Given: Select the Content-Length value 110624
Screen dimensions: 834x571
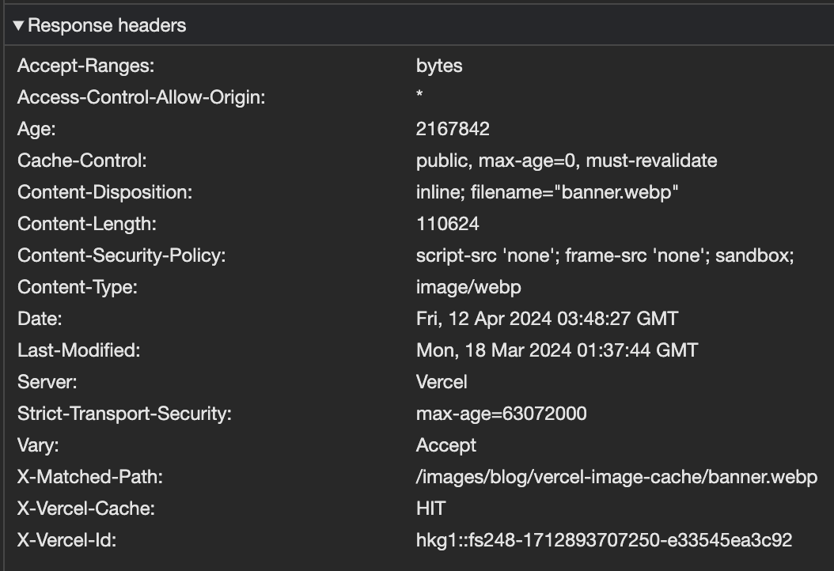Looking at the screenshot, I should 447,224.
